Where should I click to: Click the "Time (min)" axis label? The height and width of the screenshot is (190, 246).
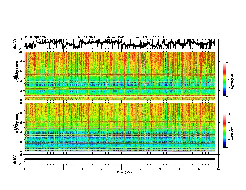point(124,172)
